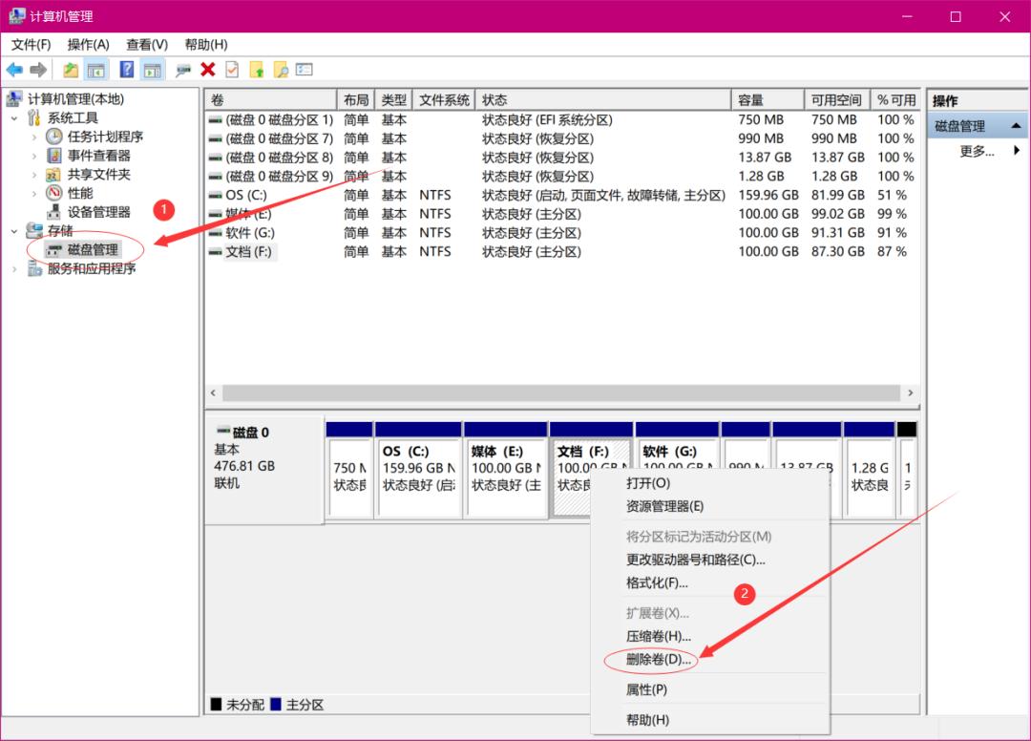Click 更多... in the actions pane
This screenshot has height=741, width=1031.
pyautogui.click(x=977, y=151)
